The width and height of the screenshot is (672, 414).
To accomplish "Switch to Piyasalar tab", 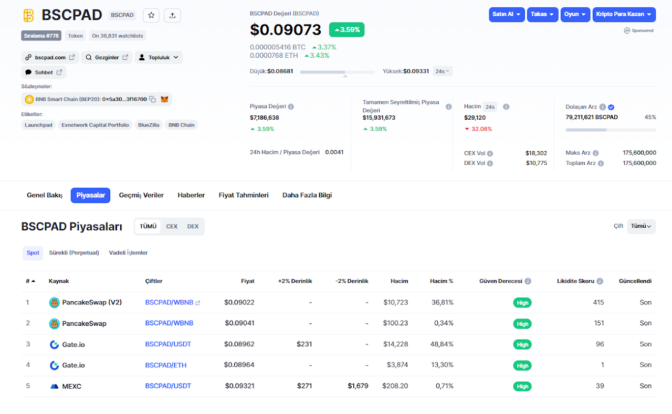I will 90,195.
